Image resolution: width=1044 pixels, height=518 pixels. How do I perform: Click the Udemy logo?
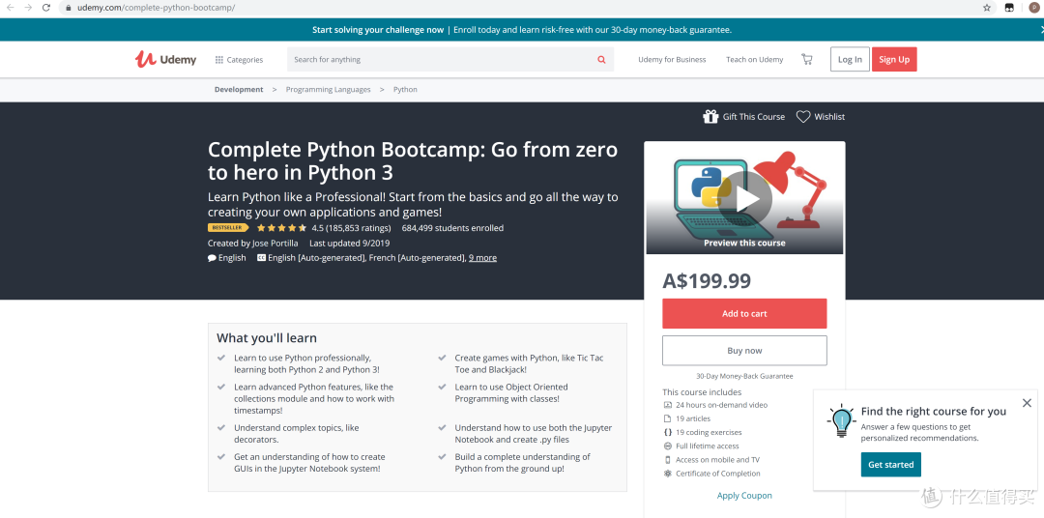pyautogui.click(x=166, y=59)
